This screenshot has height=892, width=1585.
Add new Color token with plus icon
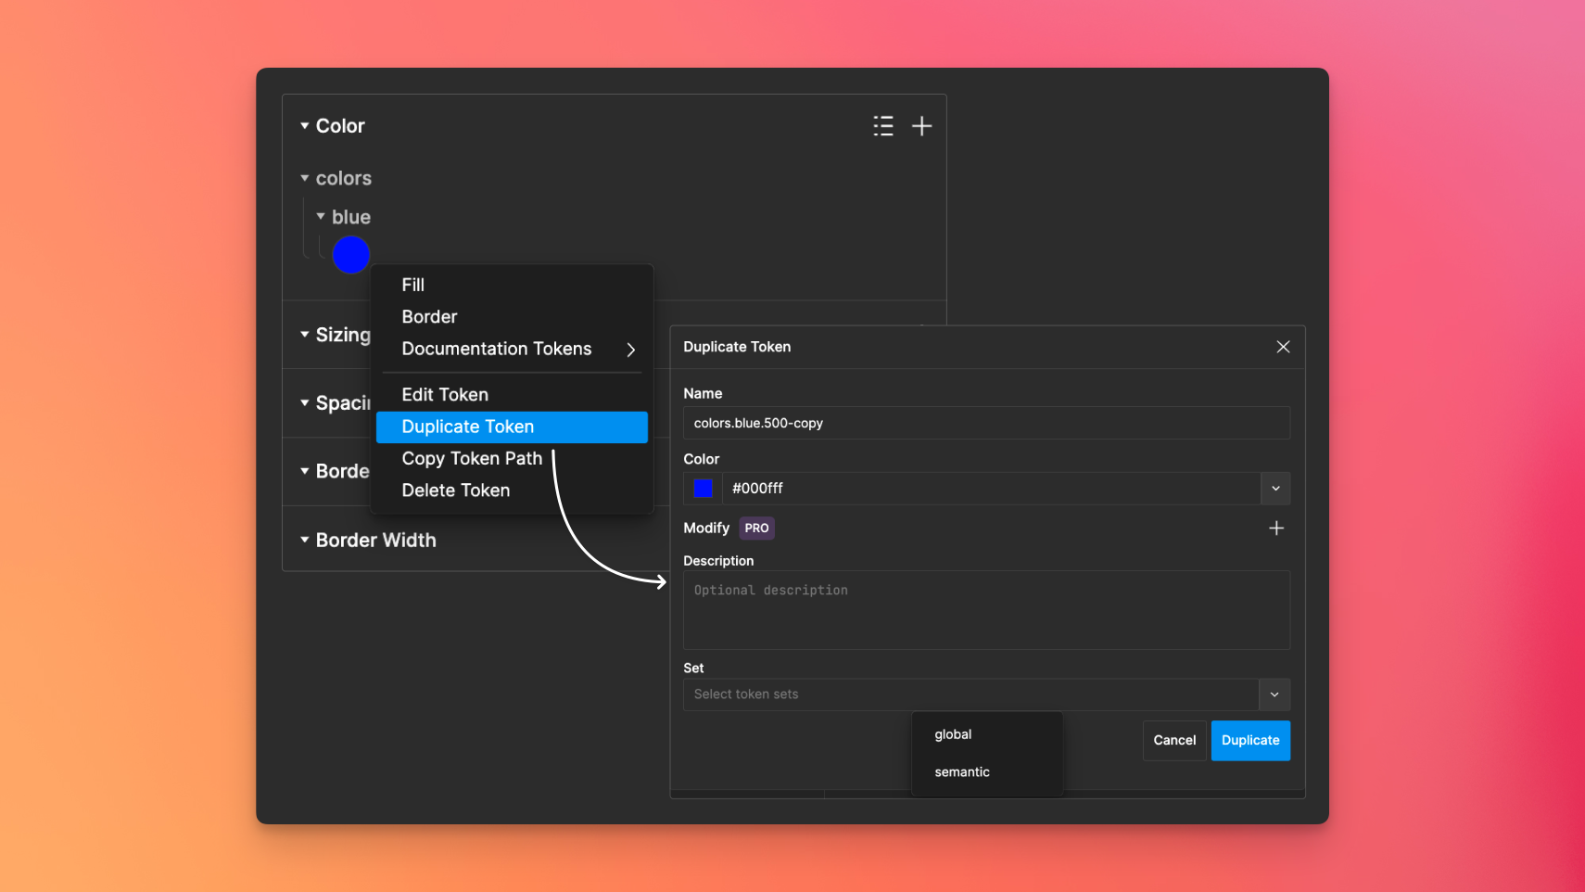click(921, 126)
